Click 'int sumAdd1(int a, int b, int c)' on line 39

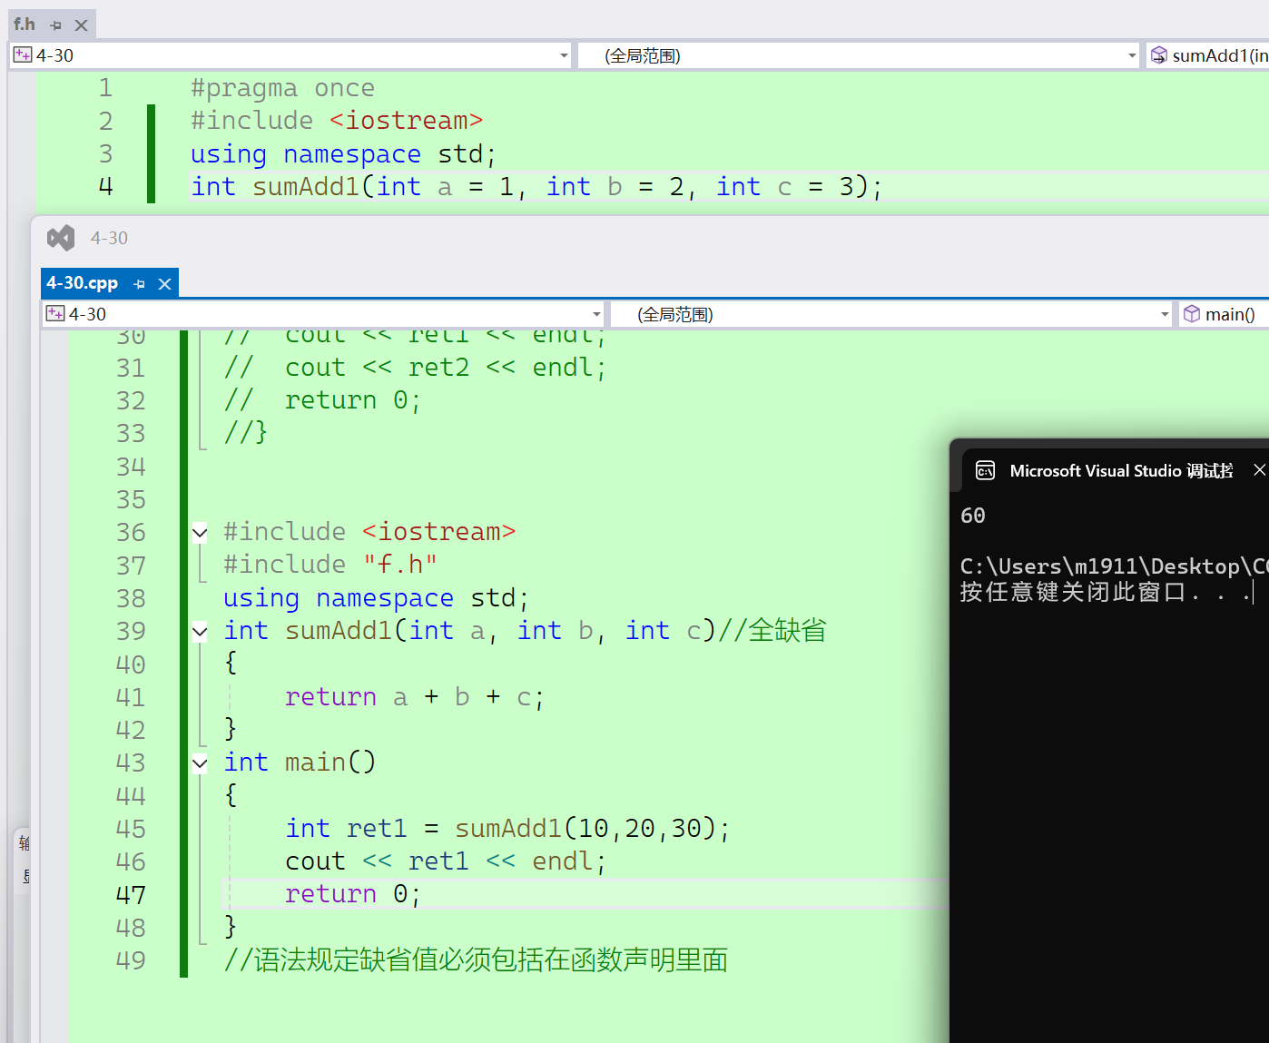(x=470, y=631)
